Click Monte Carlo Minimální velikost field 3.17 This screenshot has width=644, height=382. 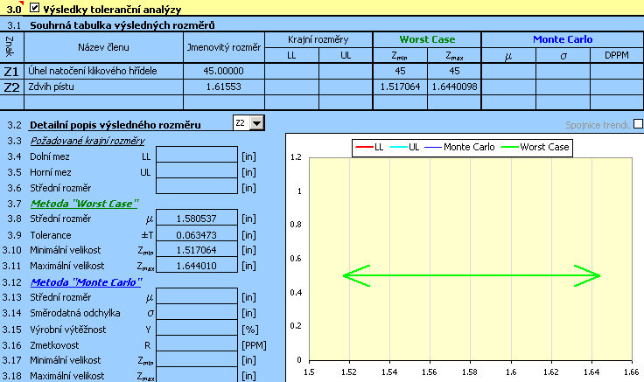pyautogui.click(x=197, y=359)
